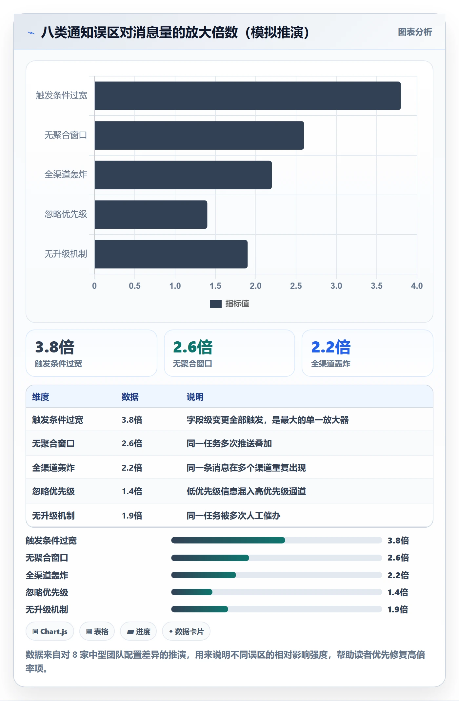
Task: Click the 数据卡片 tag diamond icon
Action: click(171, 631)
